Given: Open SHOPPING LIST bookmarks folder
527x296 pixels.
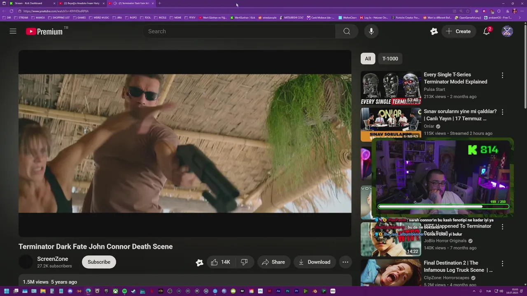Looking at the screenshot, I should tap(59, 18).
